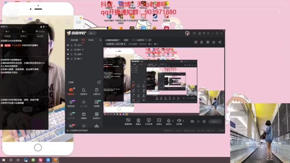Click the gift box icon near room info
Screen dimensions: 290x163
[196, 42]
